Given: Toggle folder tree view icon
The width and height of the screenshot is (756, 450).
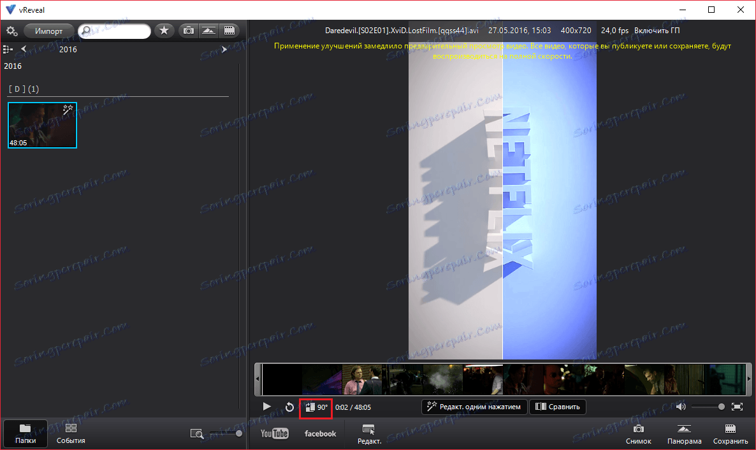Looking at the screenshot, I should [8, 49].
